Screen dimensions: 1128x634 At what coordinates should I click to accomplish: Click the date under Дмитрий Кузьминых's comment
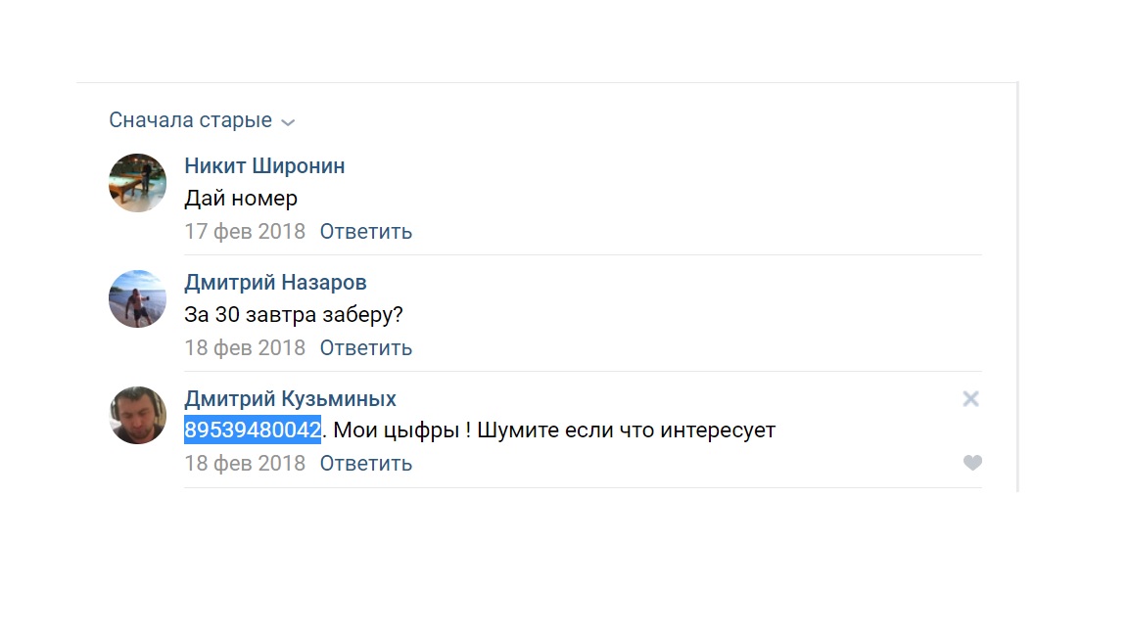point(245,464)
